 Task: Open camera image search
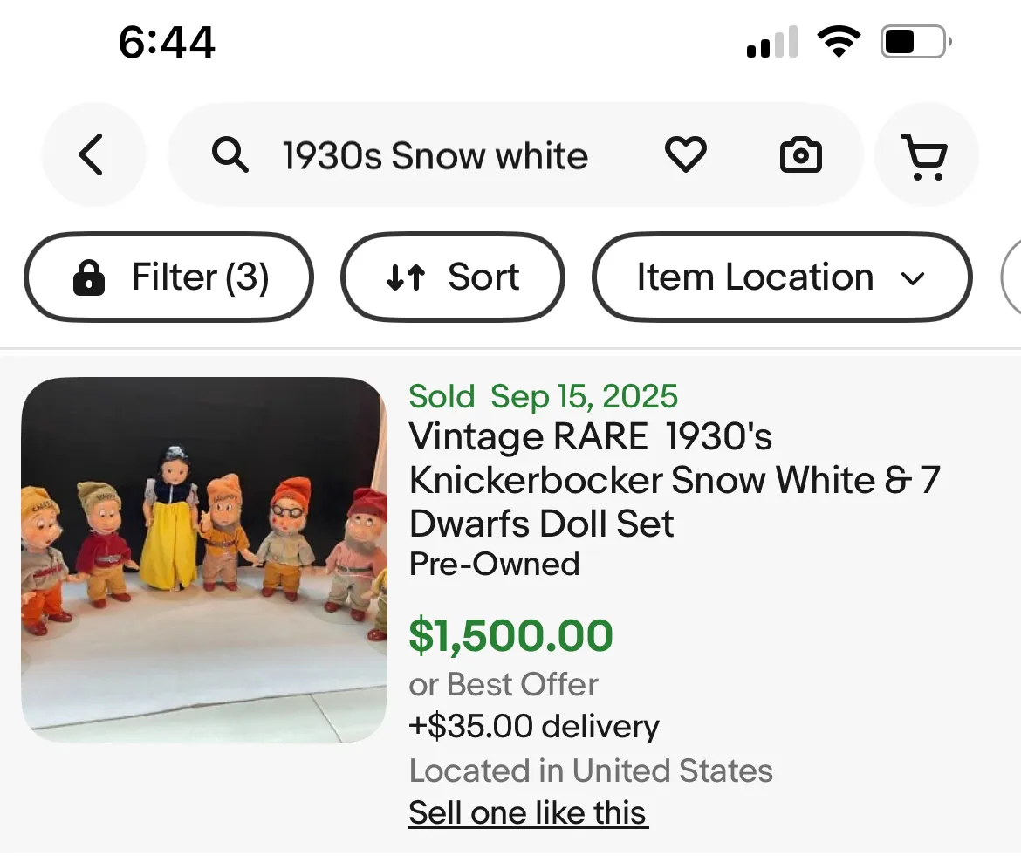(x=800, y=155)
